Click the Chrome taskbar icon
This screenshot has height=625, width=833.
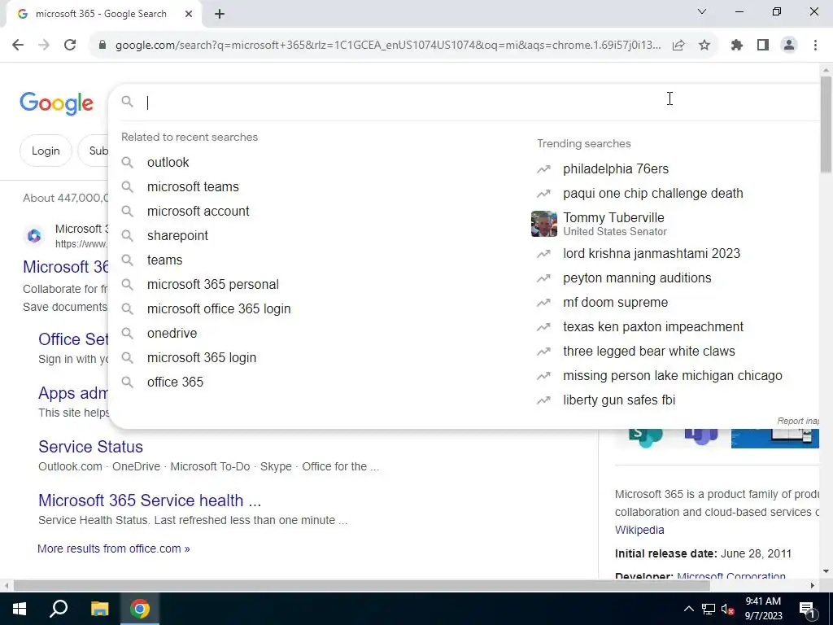tap(140, 609)
